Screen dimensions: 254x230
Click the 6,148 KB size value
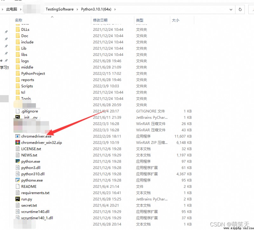click(184, 143)
